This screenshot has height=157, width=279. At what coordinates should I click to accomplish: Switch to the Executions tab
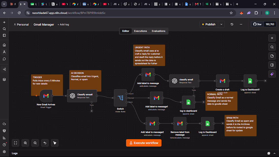pos(141,31)
